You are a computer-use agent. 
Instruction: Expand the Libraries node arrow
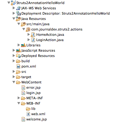coord(19,45)
